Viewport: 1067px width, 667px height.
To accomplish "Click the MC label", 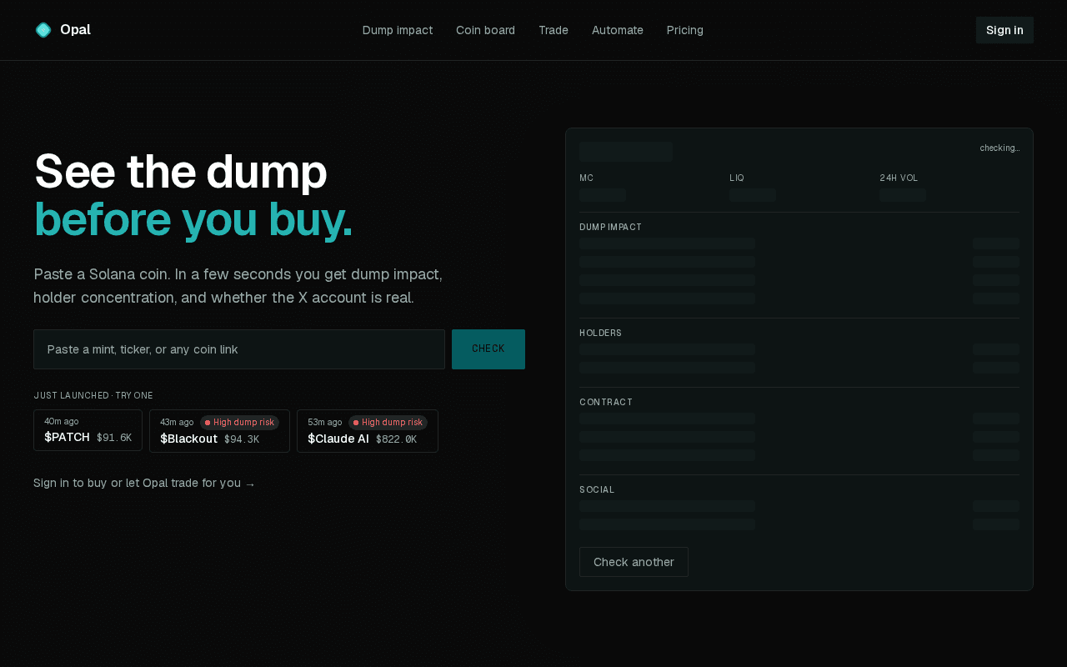I will pos(587,178).
